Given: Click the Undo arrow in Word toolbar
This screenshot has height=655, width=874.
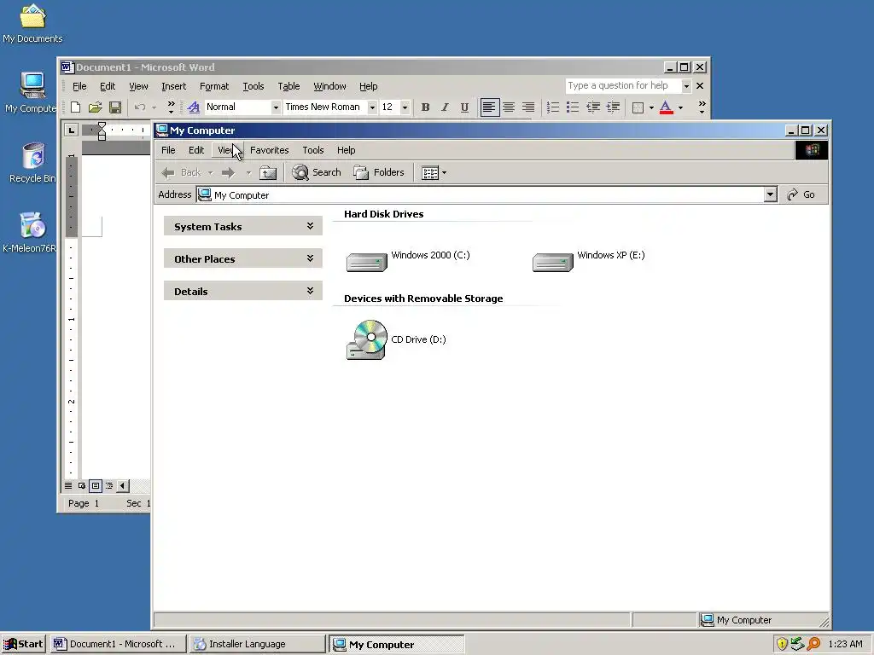Looking at the screenshot, I should pos(140,107).
